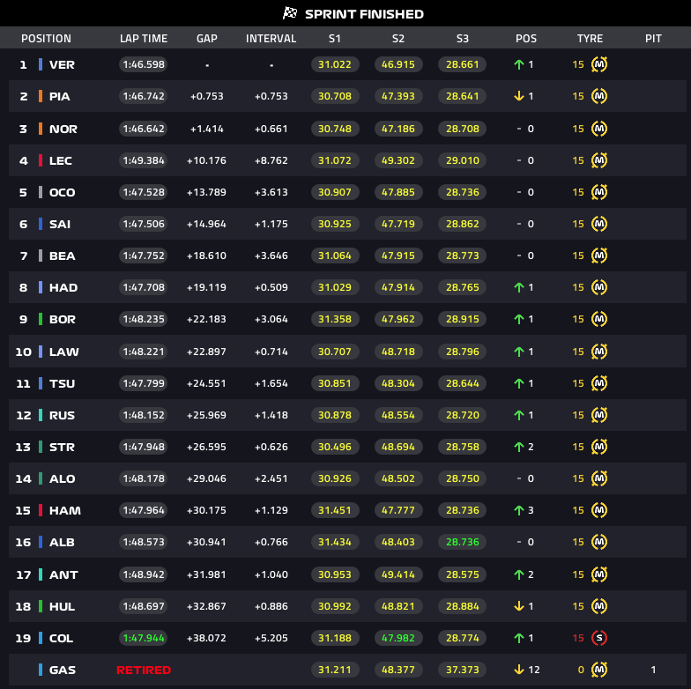Click BOR's lap time 1:48.235
The width and height of the screenshot is (691, 689).
tap(143, 319)
